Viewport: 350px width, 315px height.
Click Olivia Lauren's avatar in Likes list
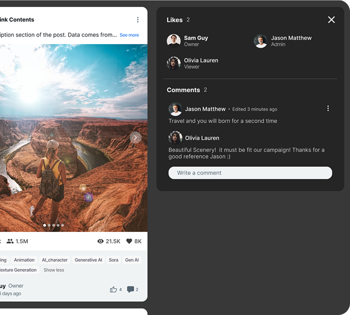coord(174,63)
